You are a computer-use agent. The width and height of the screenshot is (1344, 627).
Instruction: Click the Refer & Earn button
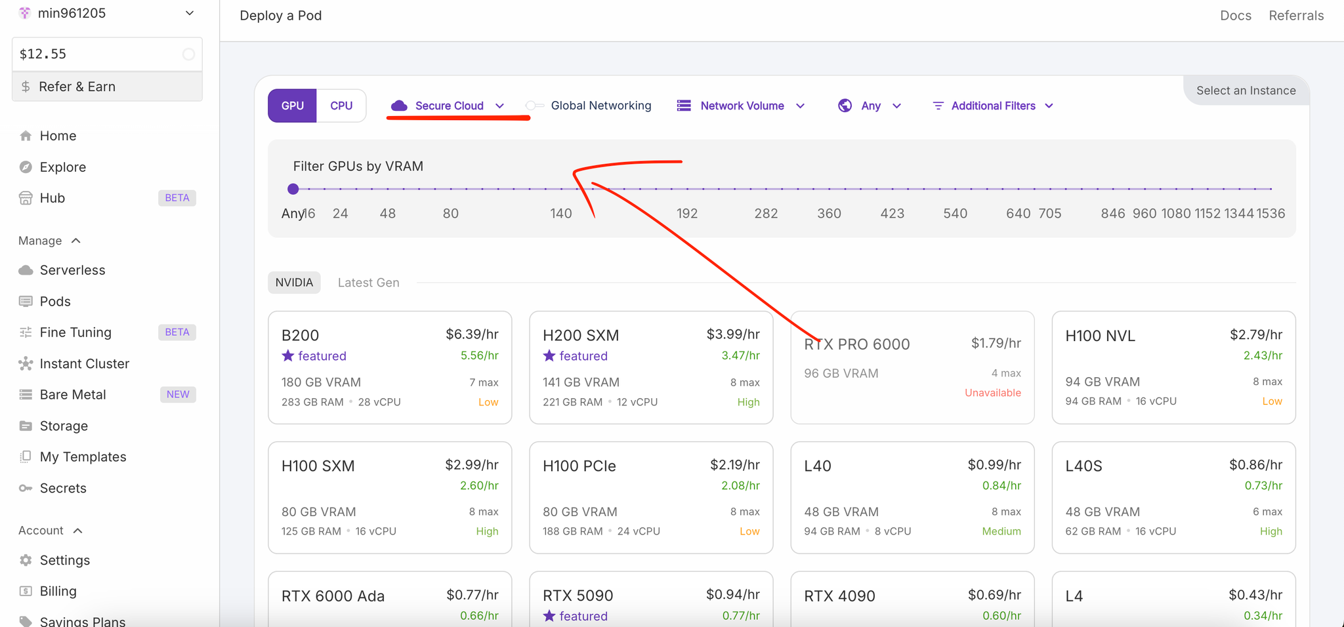[x=107, y=87]
